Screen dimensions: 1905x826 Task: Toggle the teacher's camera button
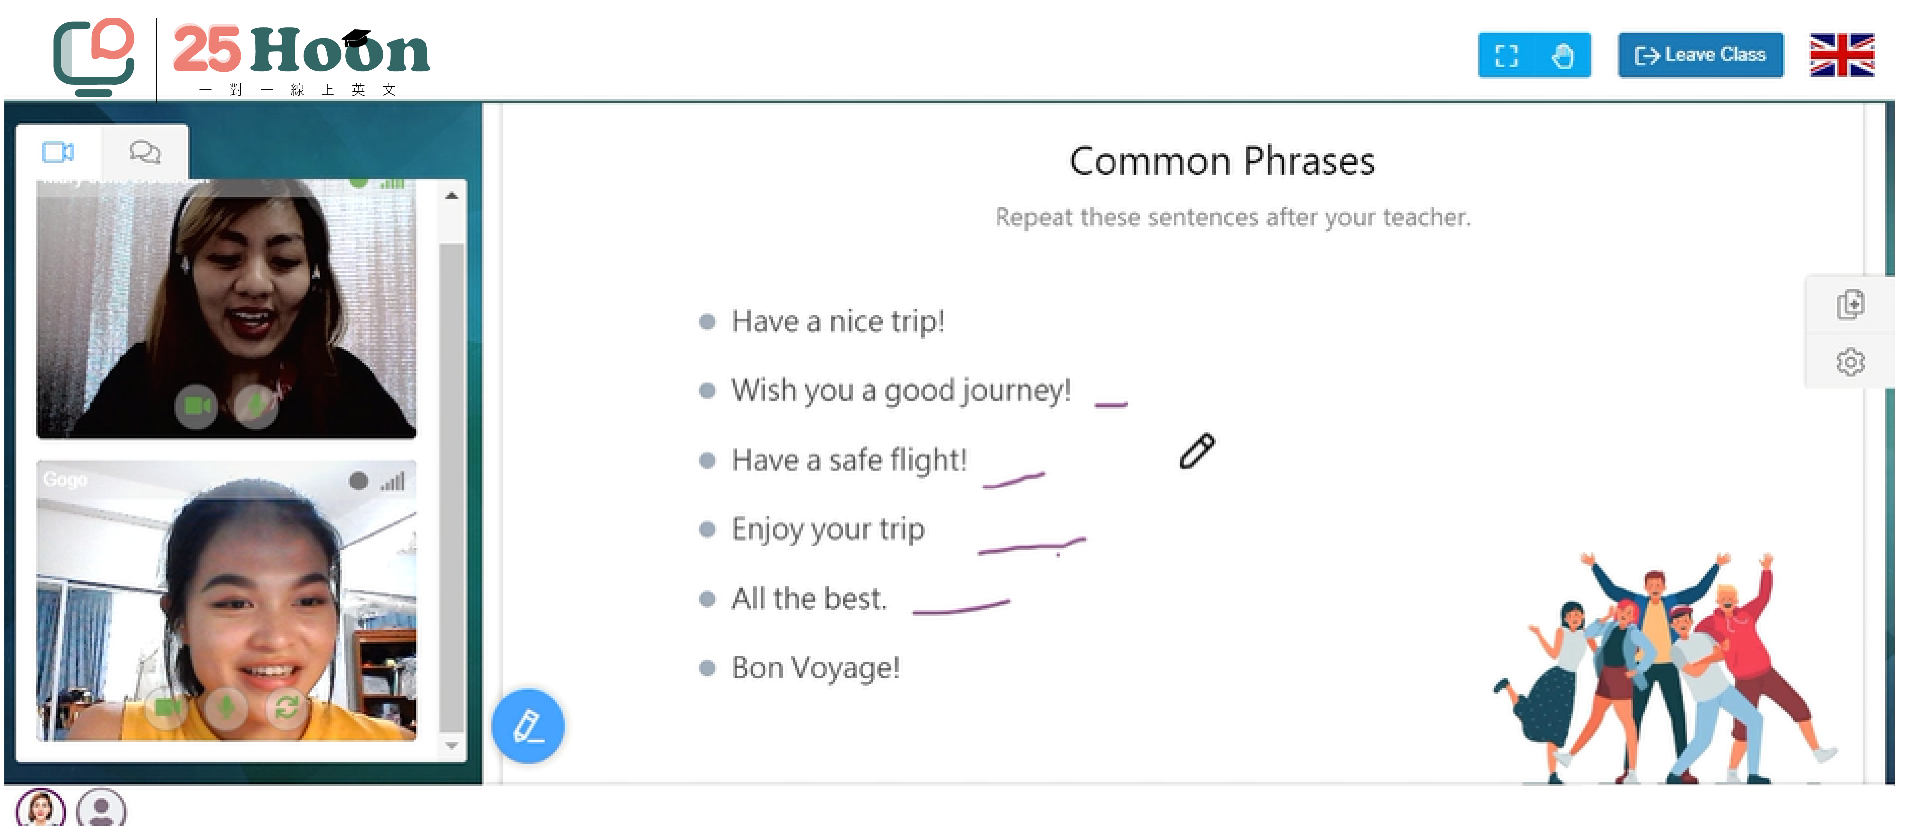coord(196,406)
